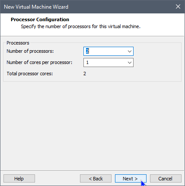Click the Processors group box title

(18, 43)
